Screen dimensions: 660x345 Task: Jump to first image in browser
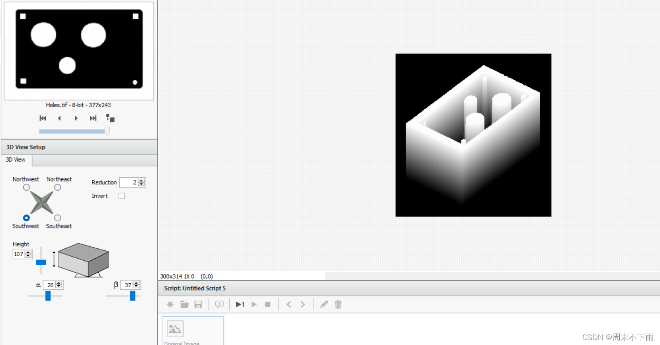(x=43, y=118)
